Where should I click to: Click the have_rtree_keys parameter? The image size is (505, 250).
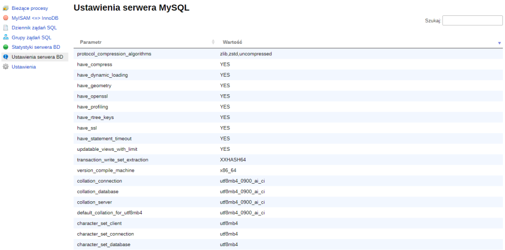pos(96,117)
